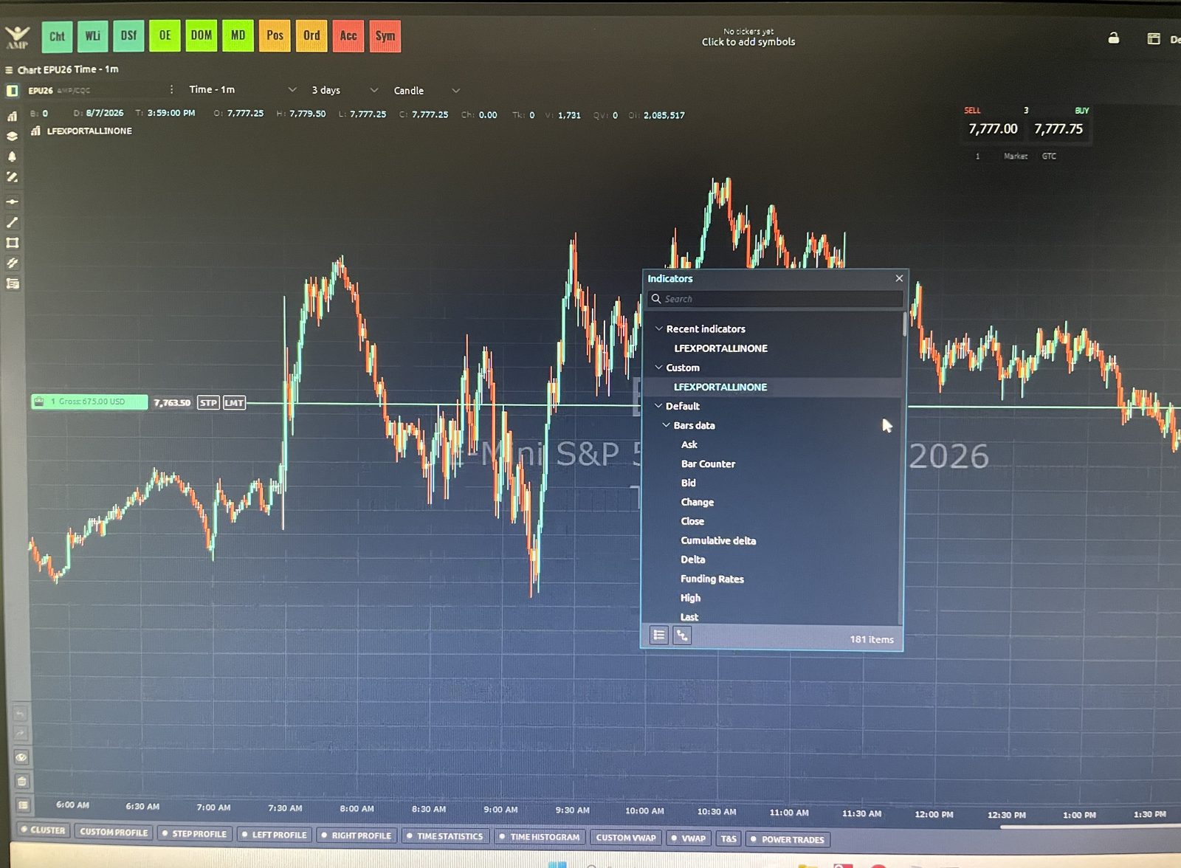
Task: Open the Sym symbols panel
Action: 385,36
